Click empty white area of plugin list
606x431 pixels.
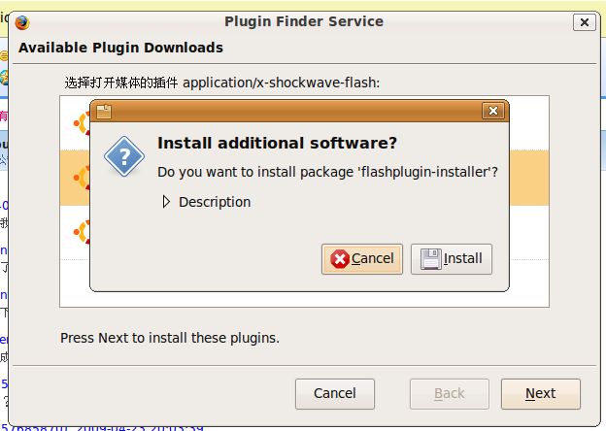pos(304,299)
